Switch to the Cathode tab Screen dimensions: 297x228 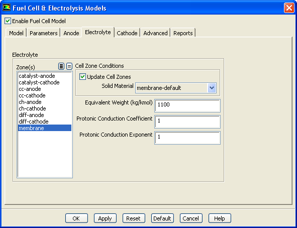pyautogui.click(x=127, y=33)
